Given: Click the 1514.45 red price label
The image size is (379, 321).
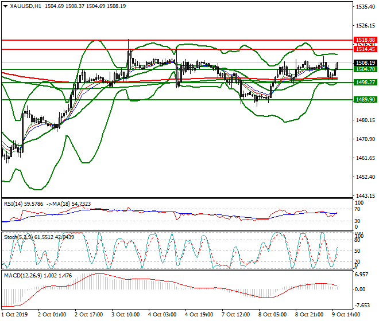Looking at the screenshot, I should pyautogui.click(x=365, y=49).
